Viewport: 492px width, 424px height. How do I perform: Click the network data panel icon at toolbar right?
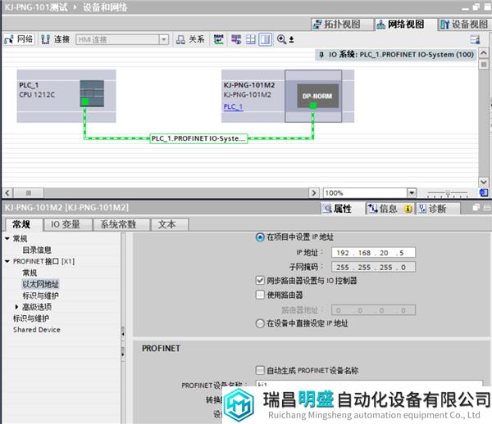click(475, 39)
